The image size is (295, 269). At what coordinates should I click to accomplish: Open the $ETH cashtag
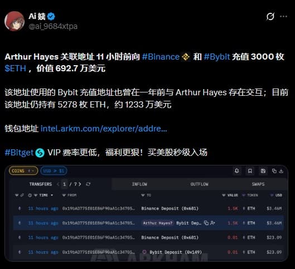click(x=15, y=69)
